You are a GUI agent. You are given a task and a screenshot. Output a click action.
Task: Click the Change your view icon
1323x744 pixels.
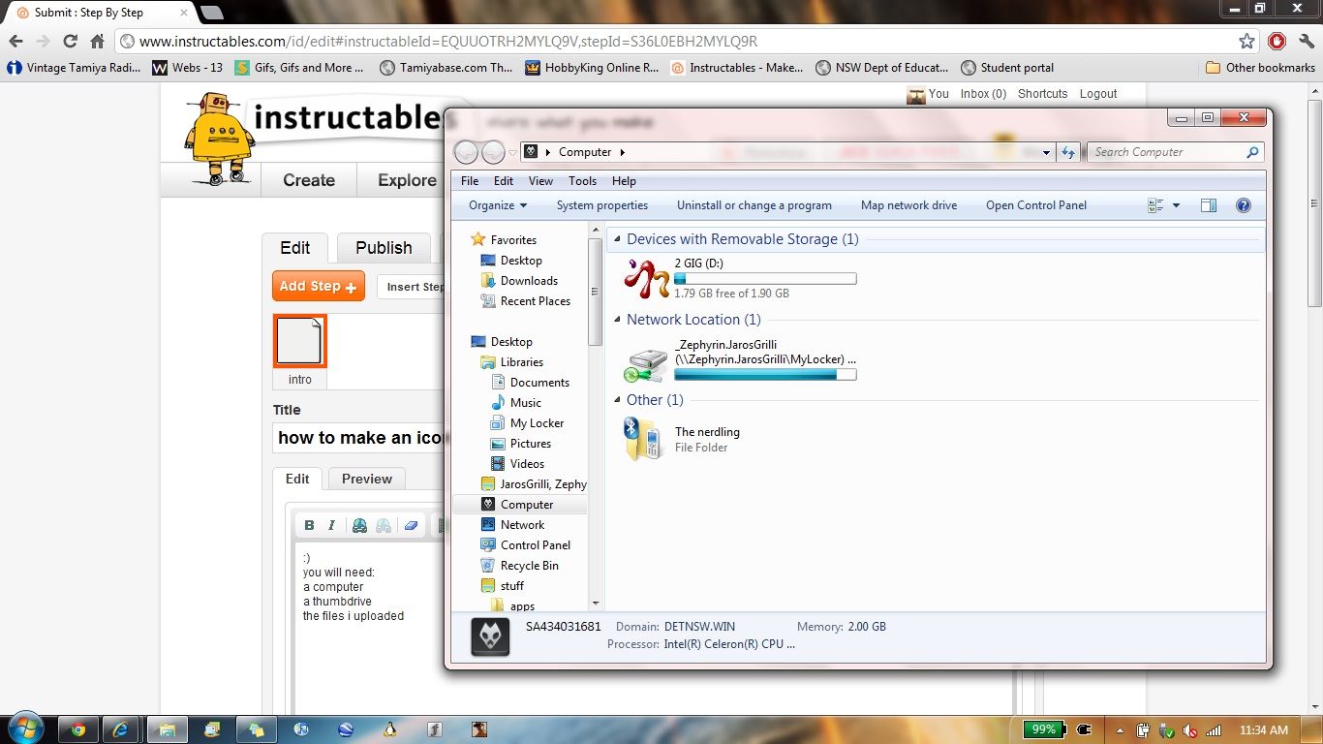tap(1155, 205)
